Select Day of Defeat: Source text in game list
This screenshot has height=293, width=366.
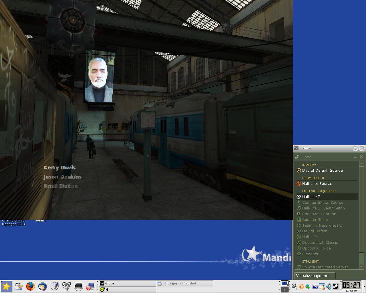pos(322,170)
